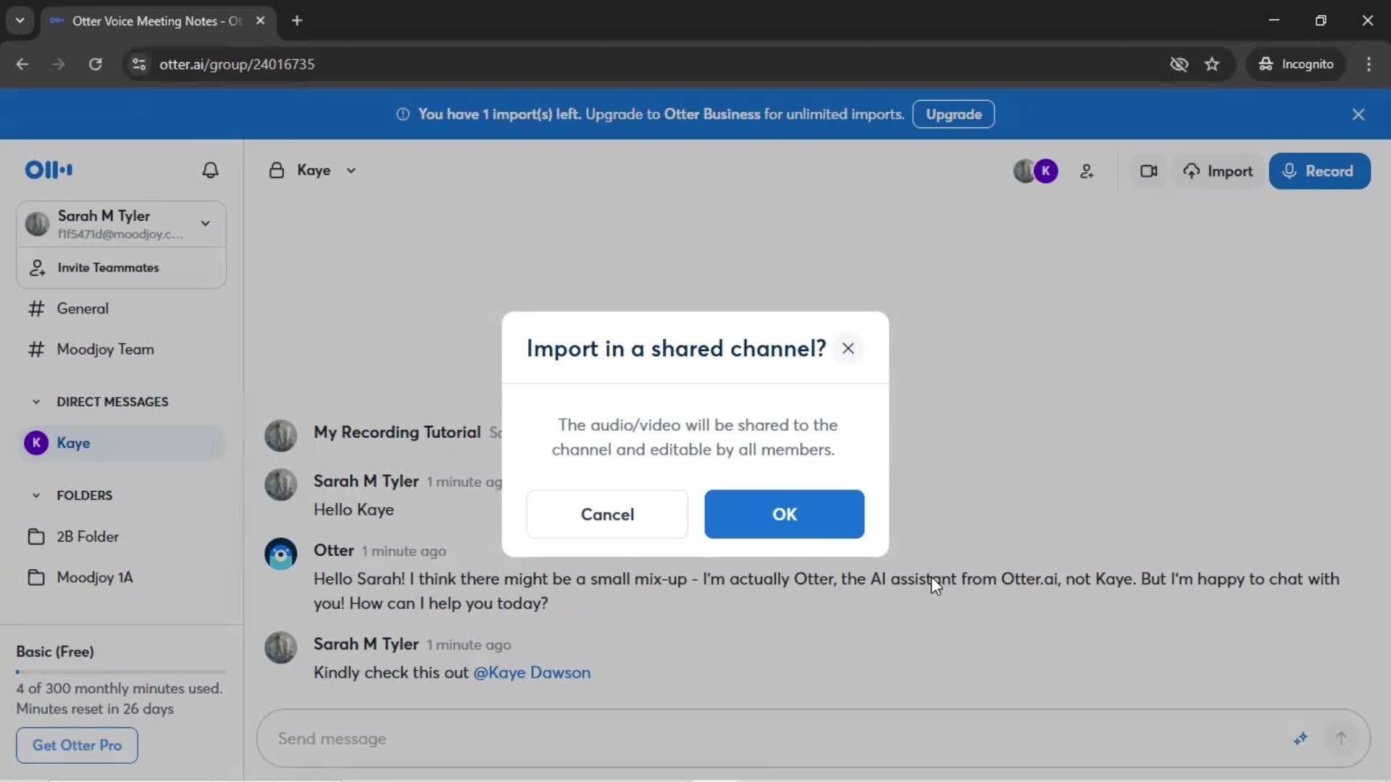Click the AI sparkle icon in message box
Screen dimensions: 1391x782
(1300, 739)
